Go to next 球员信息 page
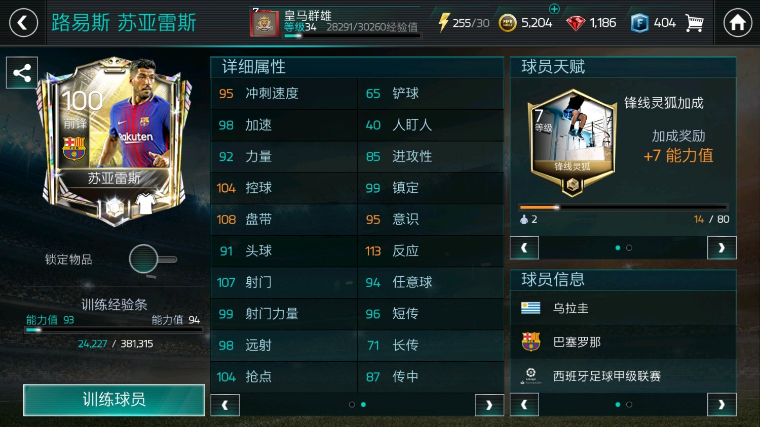The image size is (760, 427). (x=721, y=404)
